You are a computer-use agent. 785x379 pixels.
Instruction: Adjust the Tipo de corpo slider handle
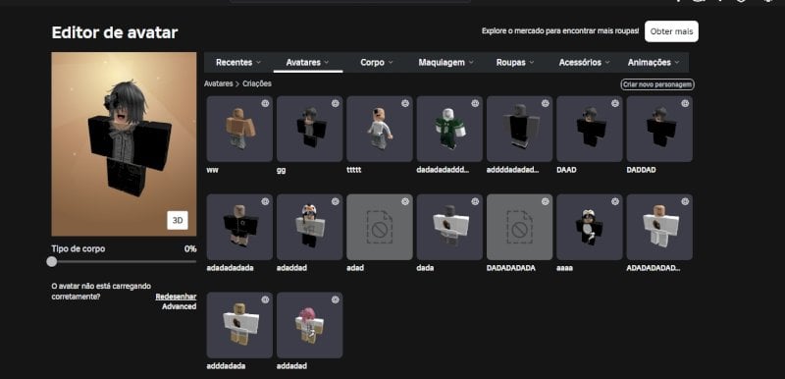(52, 261)
